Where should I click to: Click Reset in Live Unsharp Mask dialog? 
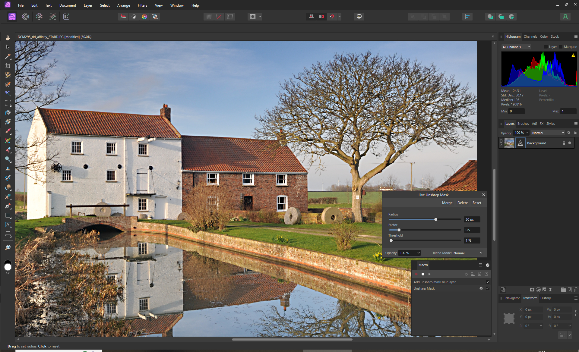pos(477,203)
